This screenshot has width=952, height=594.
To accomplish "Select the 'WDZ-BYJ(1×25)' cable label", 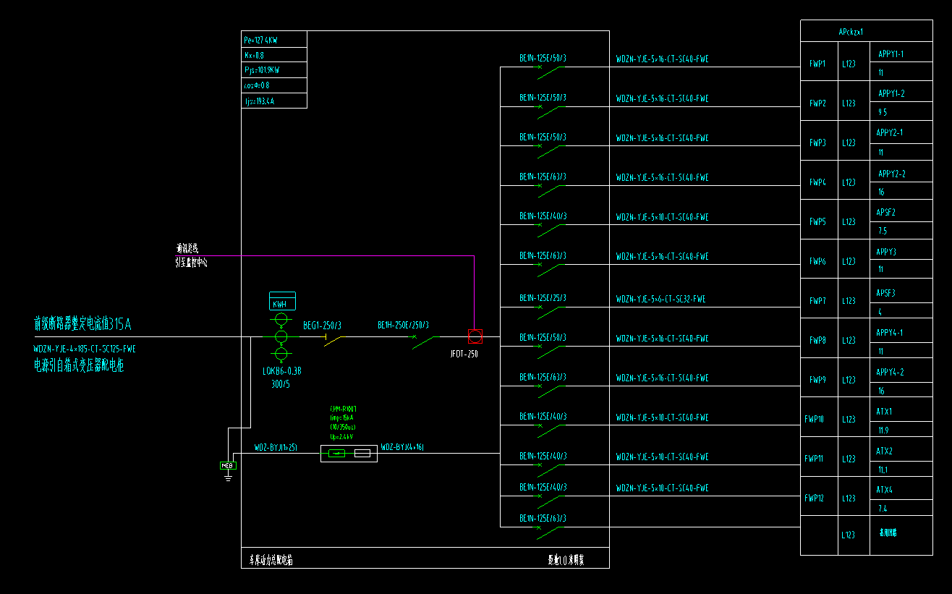I will tap(276, 448).
